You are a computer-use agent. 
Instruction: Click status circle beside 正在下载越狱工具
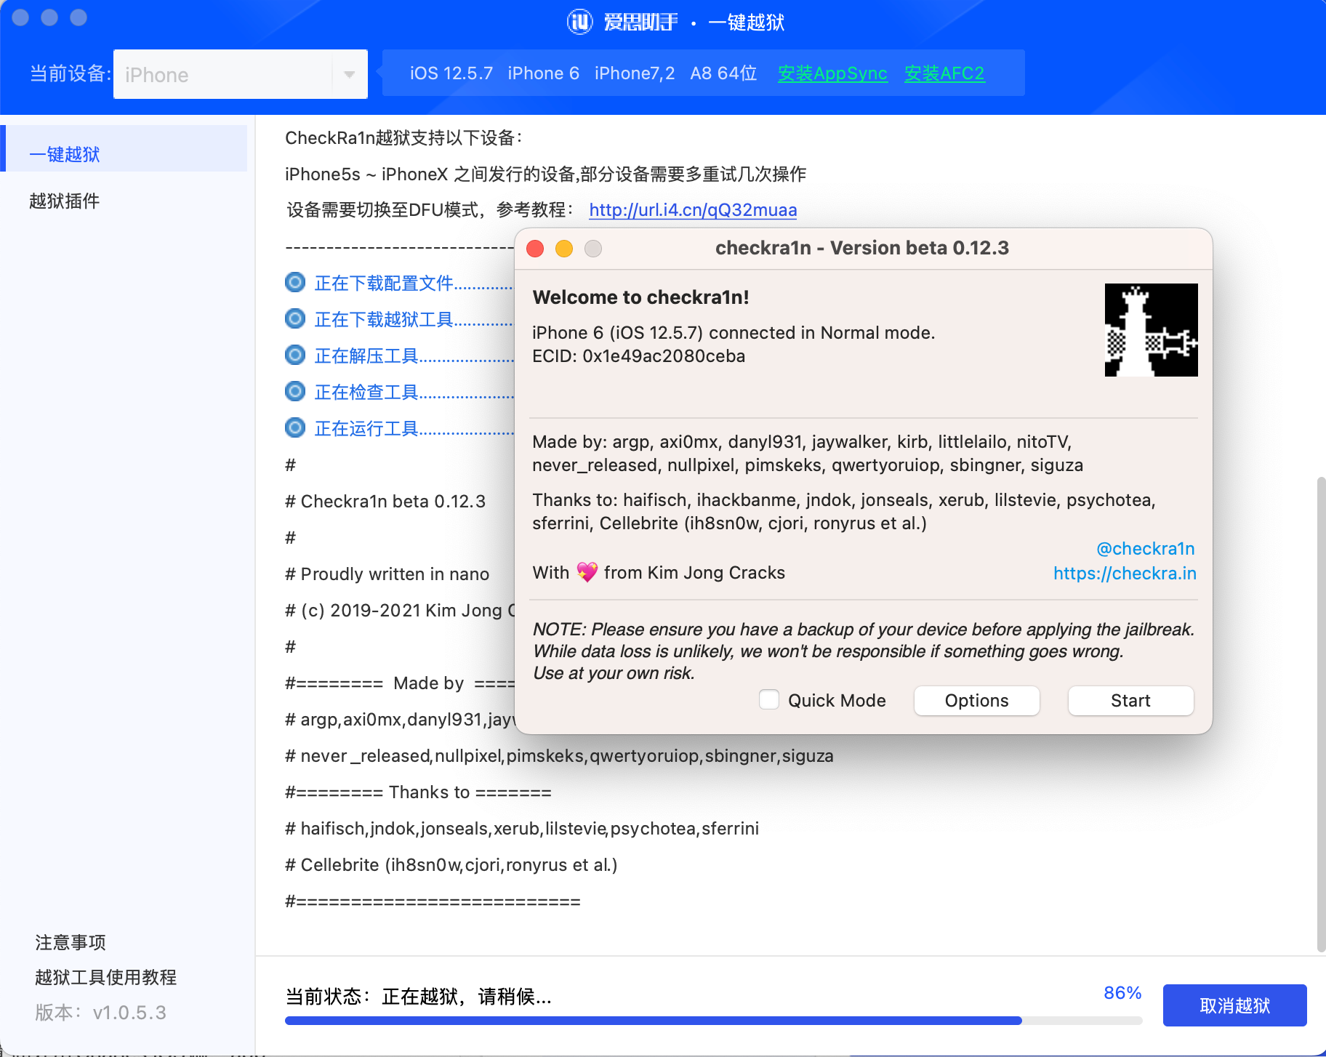pos(294,318)
